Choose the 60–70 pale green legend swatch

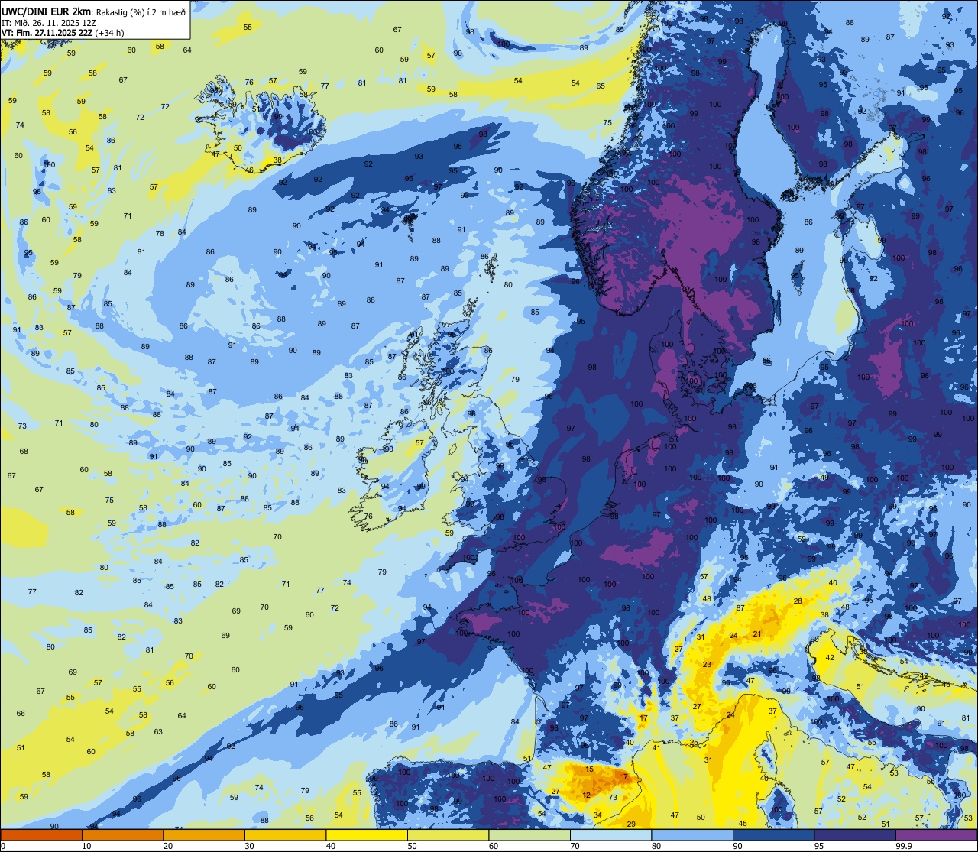(529, 834)
